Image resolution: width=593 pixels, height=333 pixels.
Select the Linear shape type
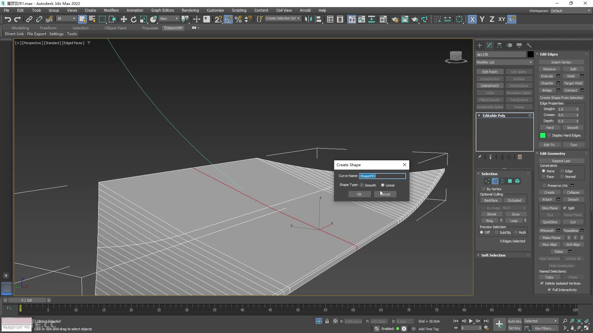[383, 185]
